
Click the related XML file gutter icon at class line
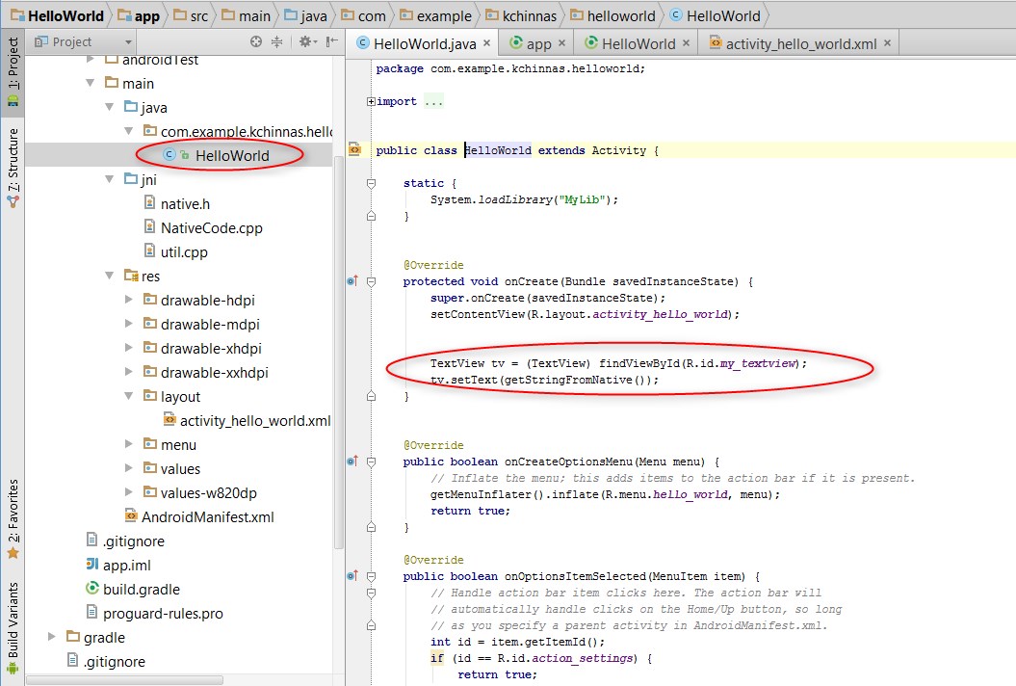pos(354,149)
